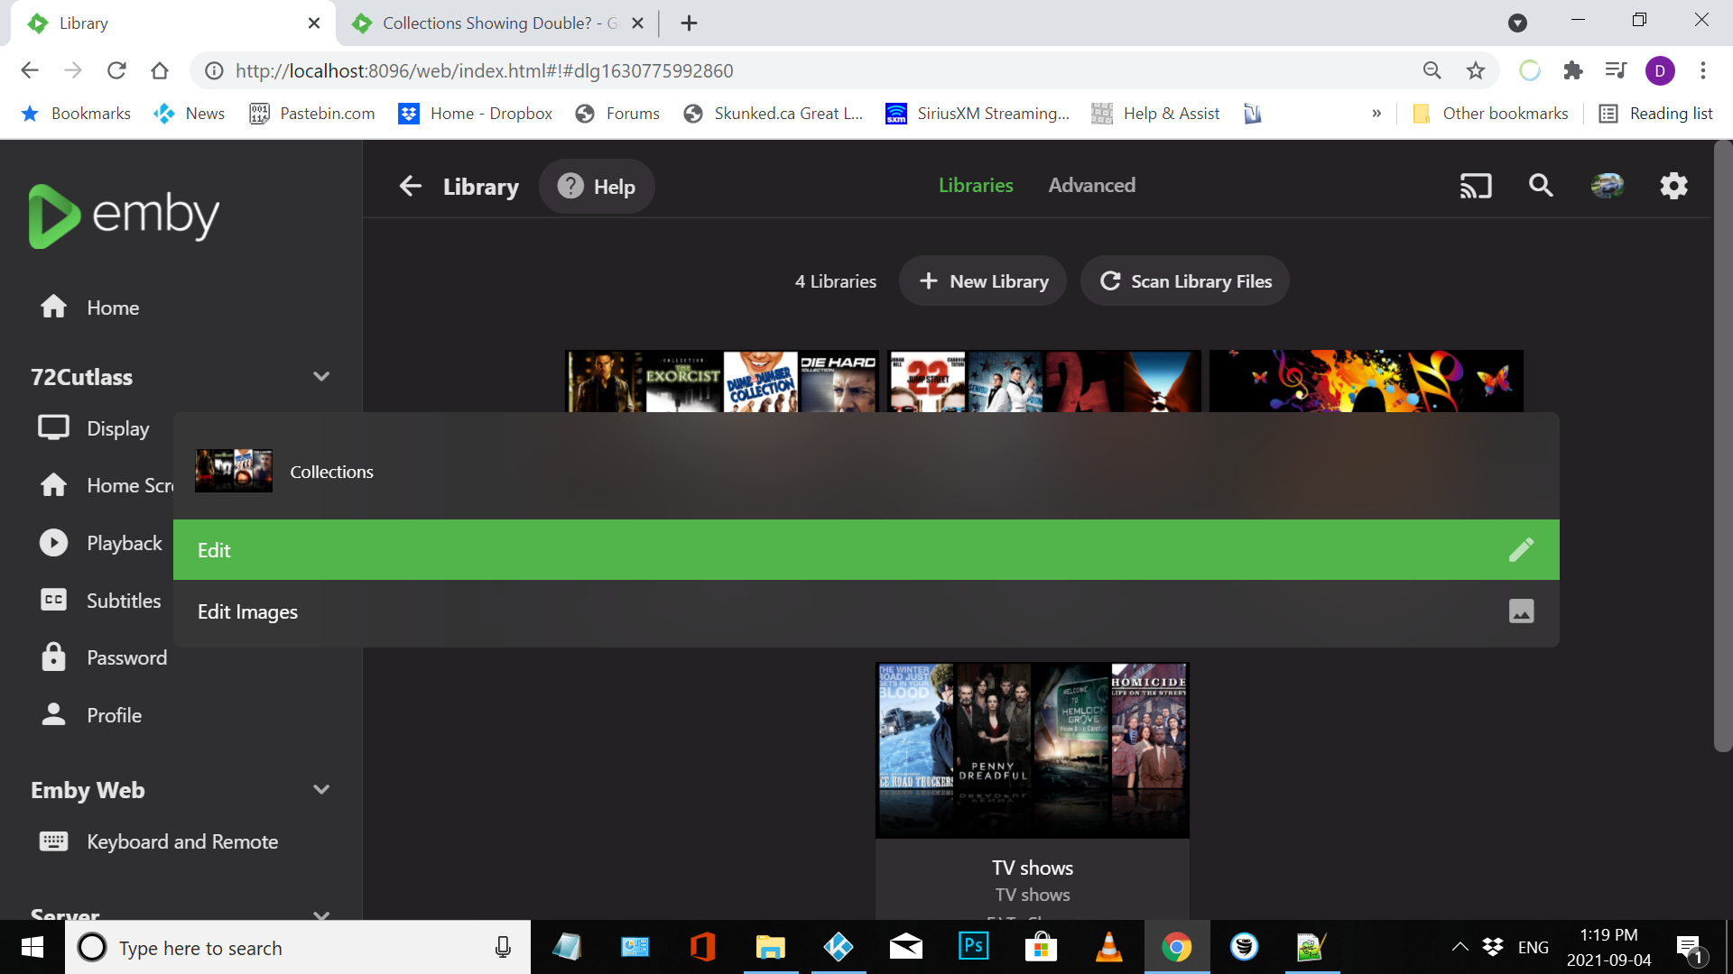Collapse the Emby Web section
Image resolution: width=1733 pixels, height=974 pixels.
[321, 789]
